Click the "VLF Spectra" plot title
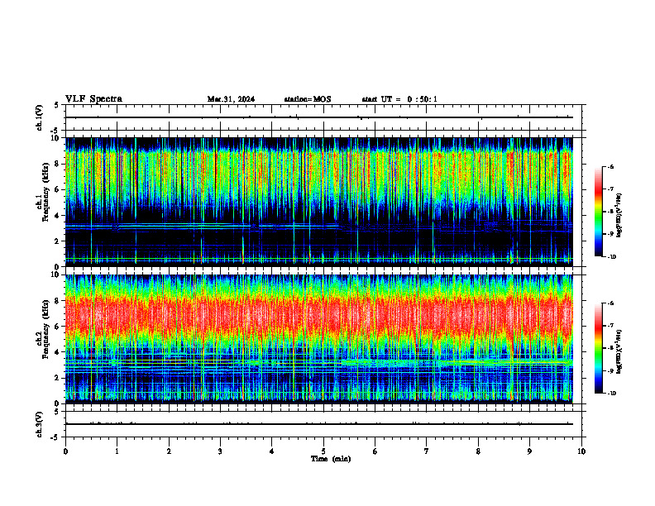This screenshot has height=506, width=655. (93, 99)
